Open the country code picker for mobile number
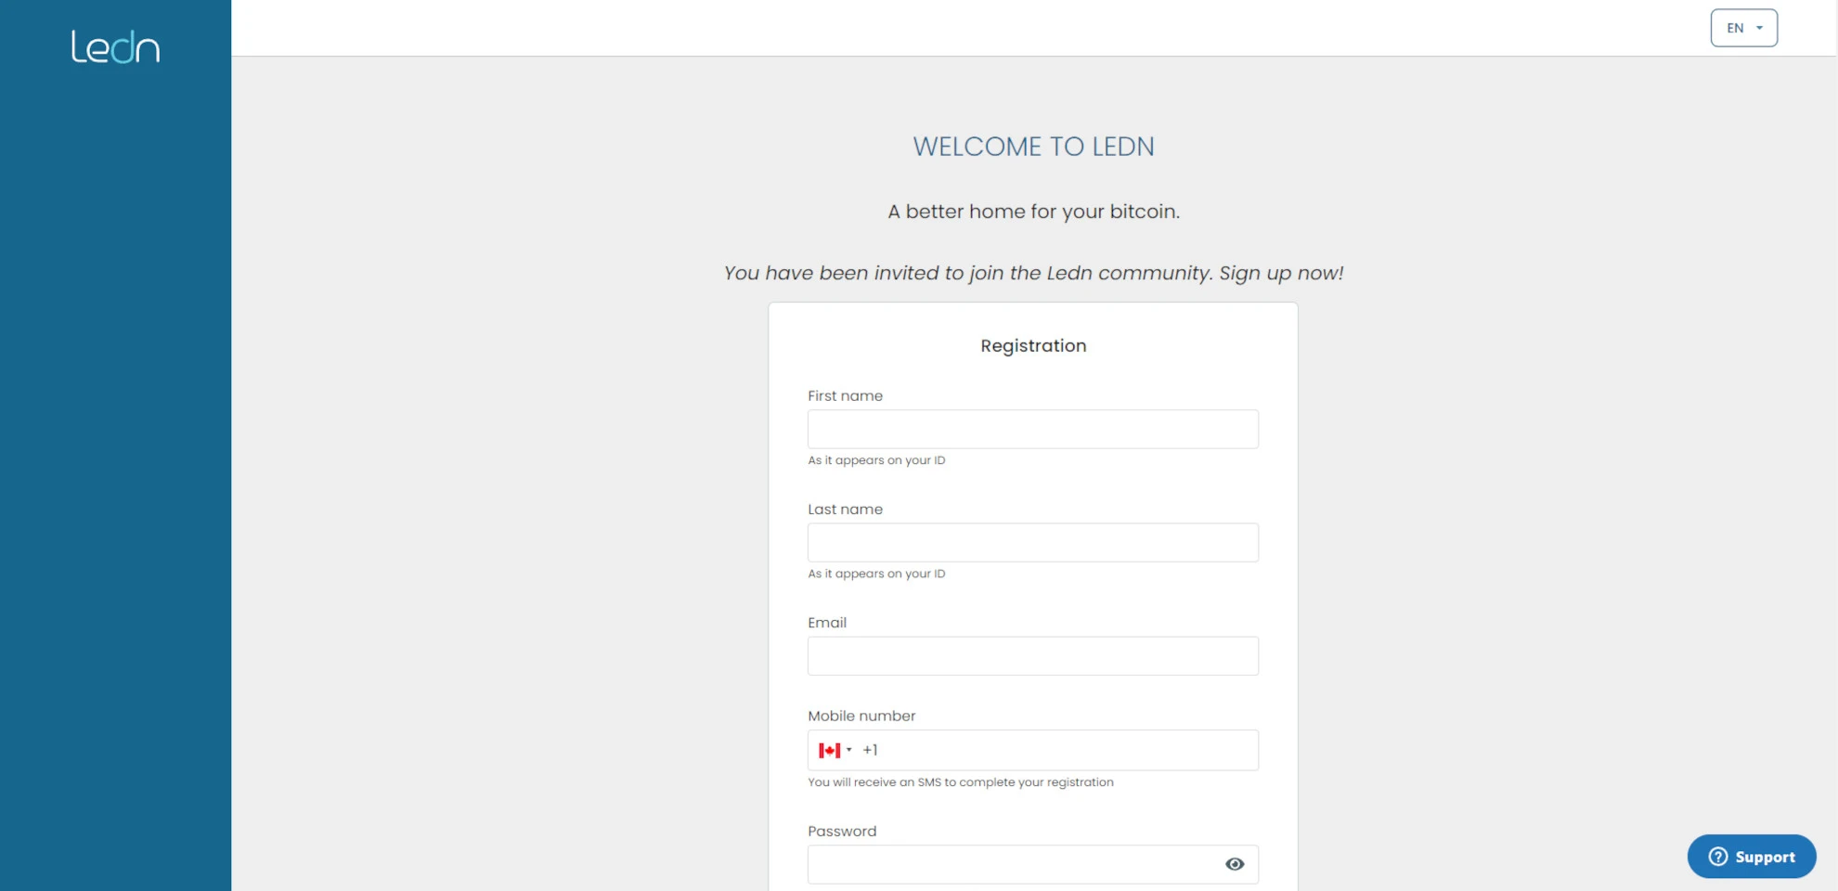The height and width of the screenshot is (891, 1838). (x=835, y=750)
